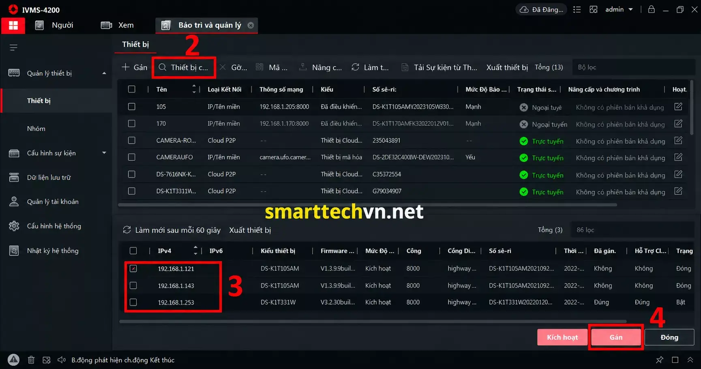The image size is (701, 369).
Task: Open the picture gallery icon in title bar
Action: point(594,10)
